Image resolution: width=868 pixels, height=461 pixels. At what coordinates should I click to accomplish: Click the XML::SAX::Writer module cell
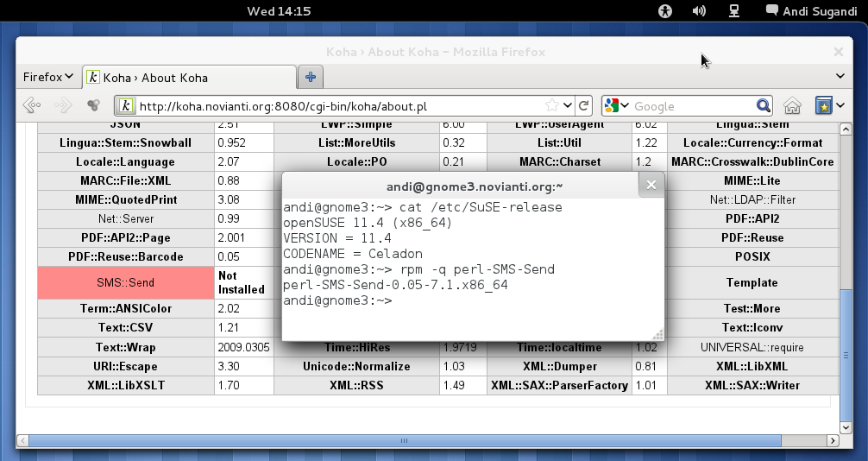752,385
